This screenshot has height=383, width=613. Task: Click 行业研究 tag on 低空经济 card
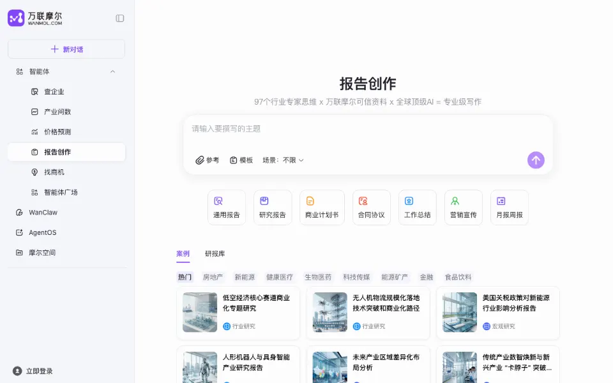(x=239, y=326)
